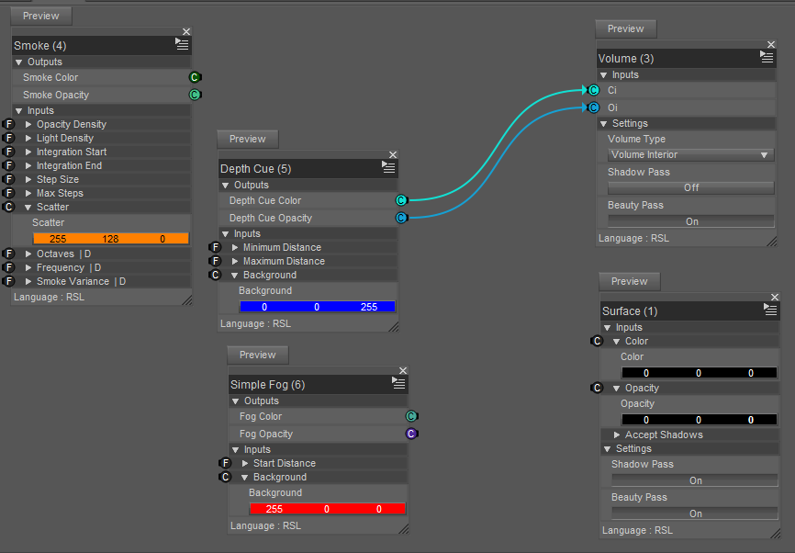Image resolution: width=795 pixels, height=553 pixels.
Task: Click red Simple Fog Background swatch
Action: point(327,508)
